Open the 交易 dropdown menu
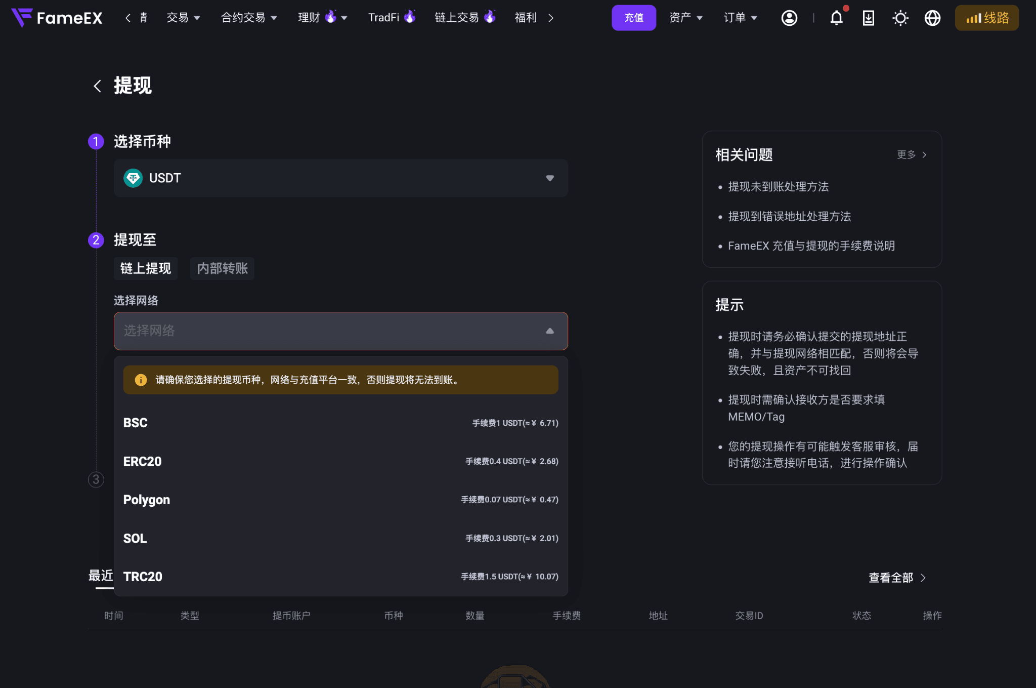 point(183,18)
